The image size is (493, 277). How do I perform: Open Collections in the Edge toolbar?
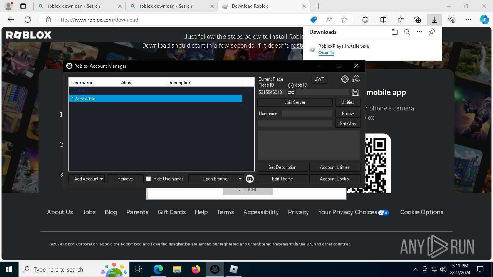pos(418,20)
